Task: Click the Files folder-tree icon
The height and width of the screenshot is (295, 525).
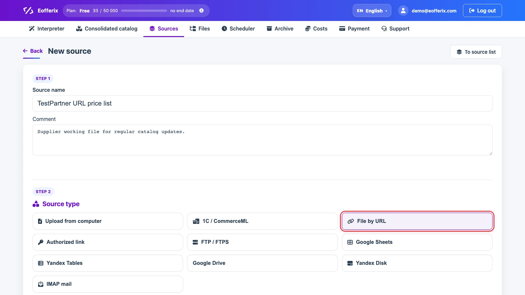Action: pyautogui.click(x=193, y=29)
